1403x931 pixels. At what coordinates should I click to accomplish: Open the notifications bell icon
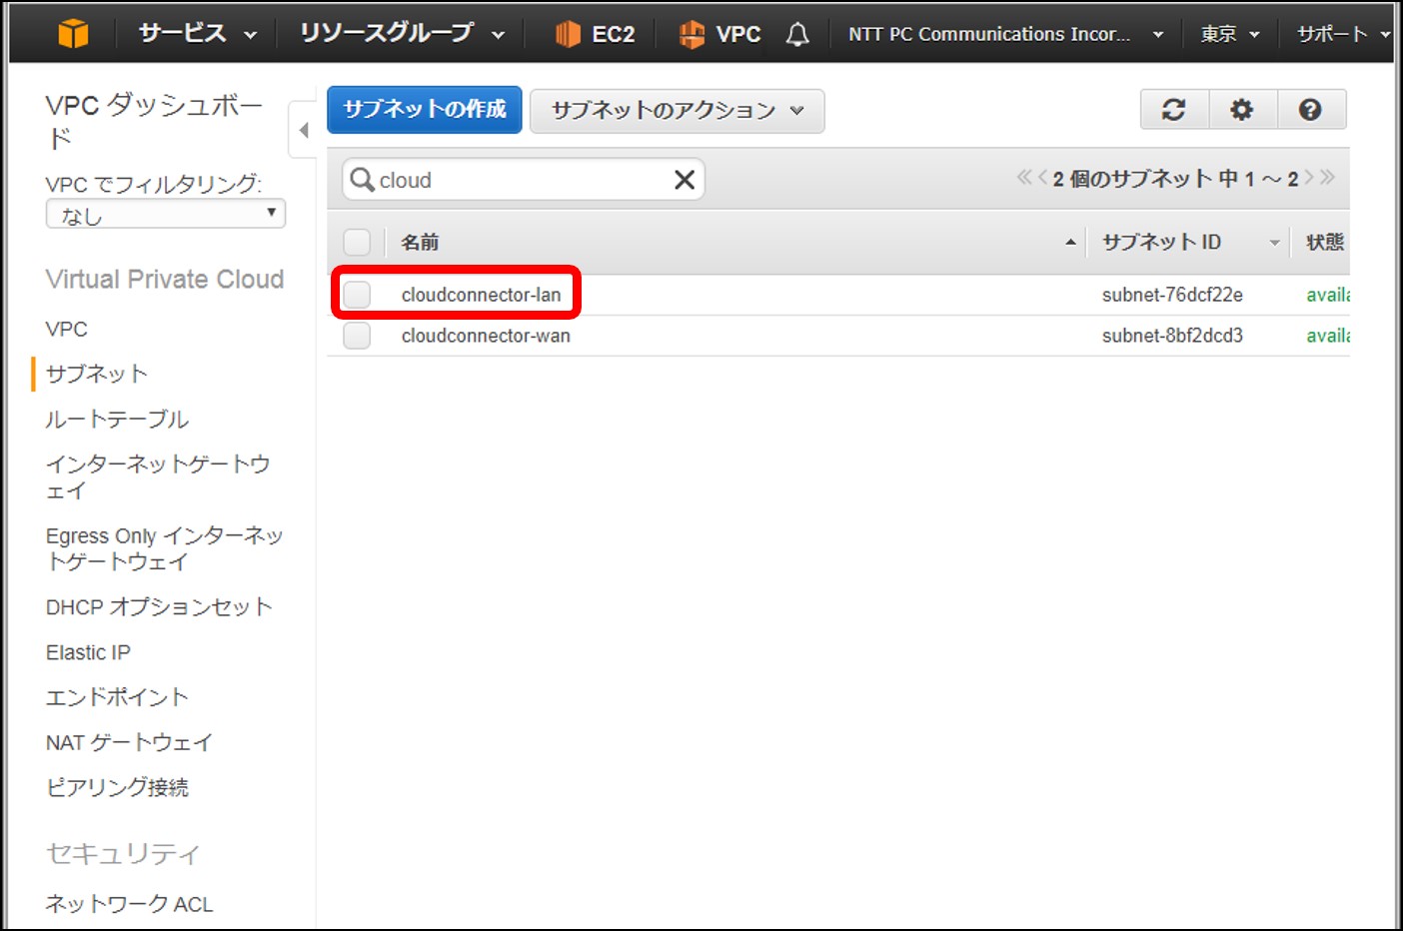797,35
